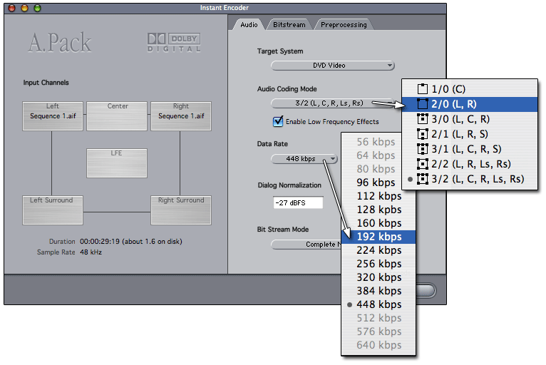The height and width of the screenshot is (365, 546).
Task: Open the Audio Coding Mode dropdown
Action: coord(333,103)
